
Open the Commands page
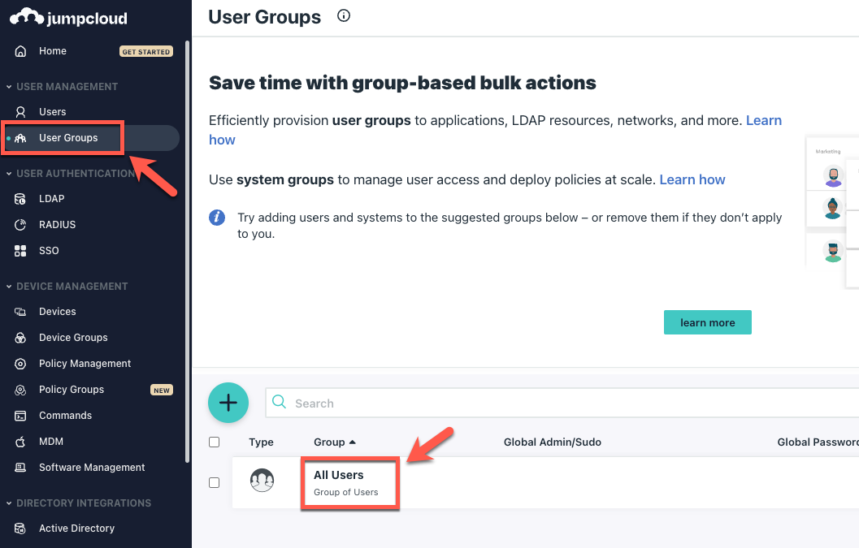click(65, 416)
